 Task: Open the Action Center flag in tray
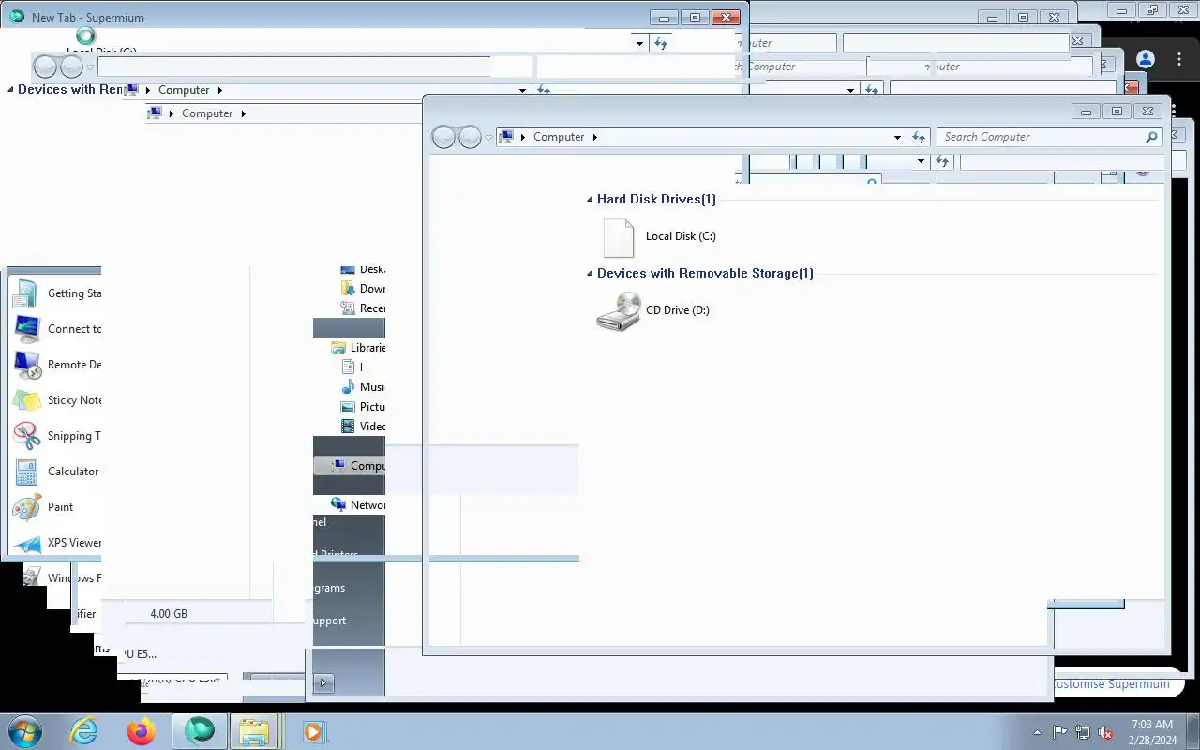click(1059, 732)
